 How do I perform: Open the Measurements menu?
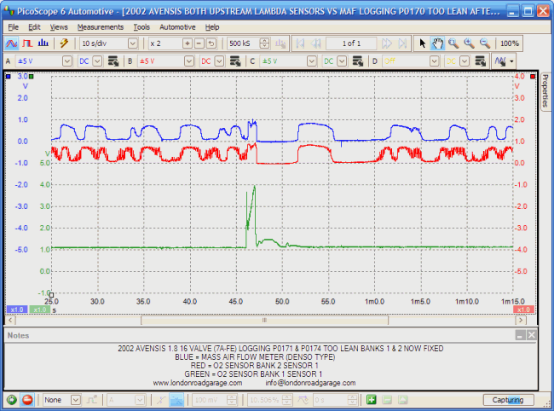(100, 26)
